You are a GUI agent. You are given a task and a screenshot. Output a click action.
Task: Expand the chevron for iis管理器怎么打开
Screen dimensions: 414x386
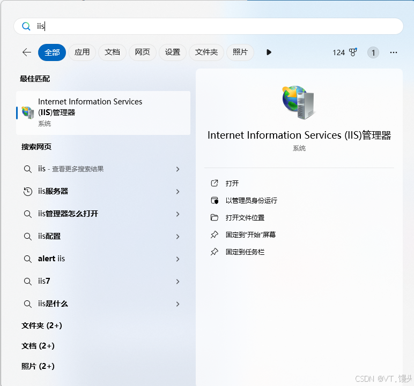[178, 214]
